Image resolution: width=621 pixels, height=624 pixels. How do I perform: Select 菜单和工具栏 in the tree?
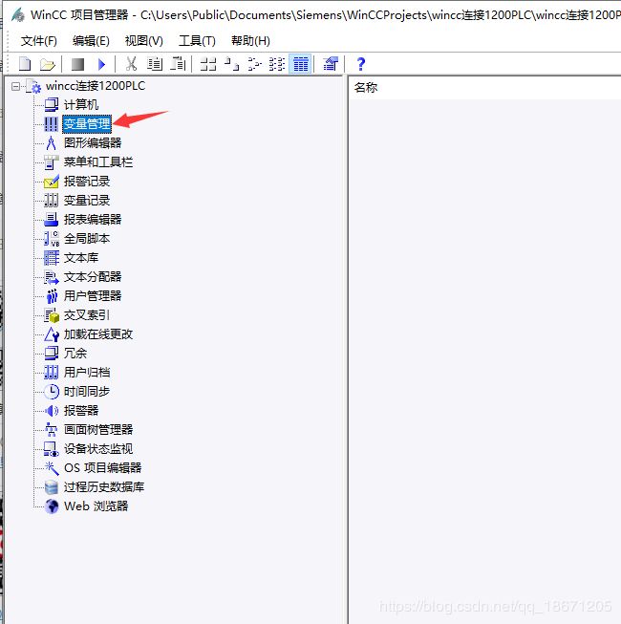click(x=98, y=161)
